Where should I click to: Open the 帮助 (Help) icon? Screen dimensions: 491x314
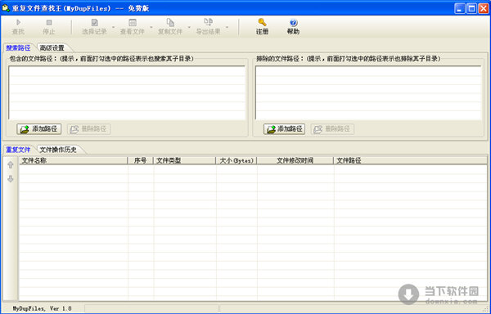pyautogui.click(x=293, y=23)
